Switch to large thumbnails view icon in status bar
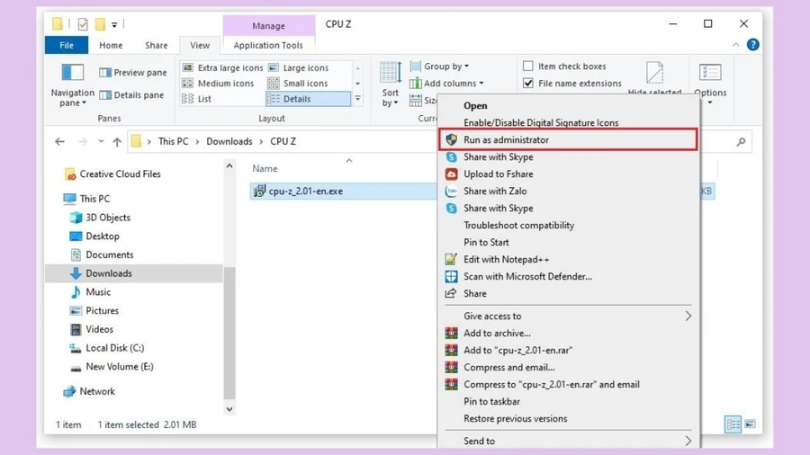 750,424
